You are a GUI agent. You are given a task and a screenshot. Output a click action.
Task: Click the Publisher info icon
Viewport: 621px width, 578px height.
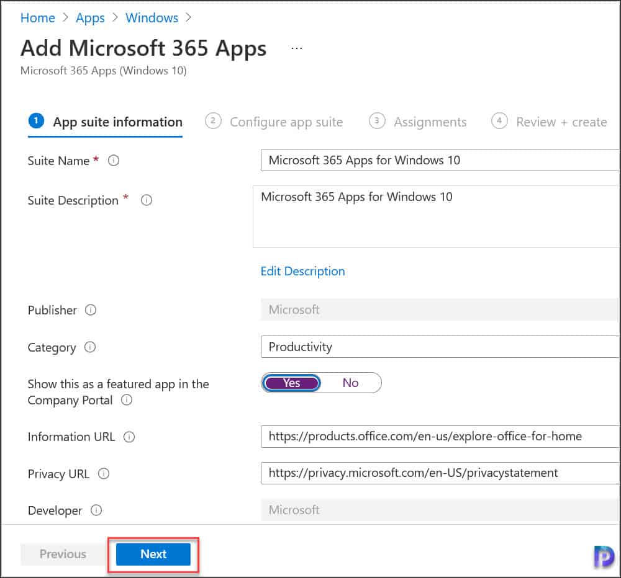coord(91,309)
